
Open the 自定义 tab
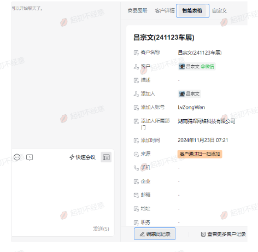coord(219,11)
